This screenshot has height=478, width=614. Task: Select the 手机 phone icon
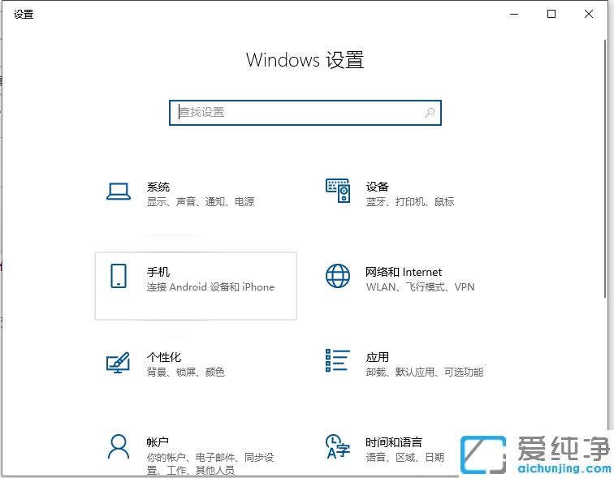tap(119, 276)
